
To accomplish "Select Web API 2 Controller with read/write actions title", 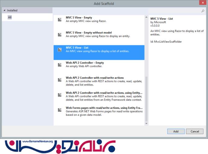I will tap(95, 78).
